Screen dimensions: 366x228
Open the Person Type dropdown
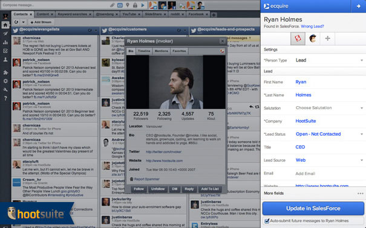[x=329, y=60]
